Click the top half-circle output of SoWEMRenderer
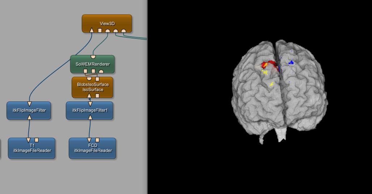This screenshot has width=372, height=194. pyautogui.click(x=93, y=57)
